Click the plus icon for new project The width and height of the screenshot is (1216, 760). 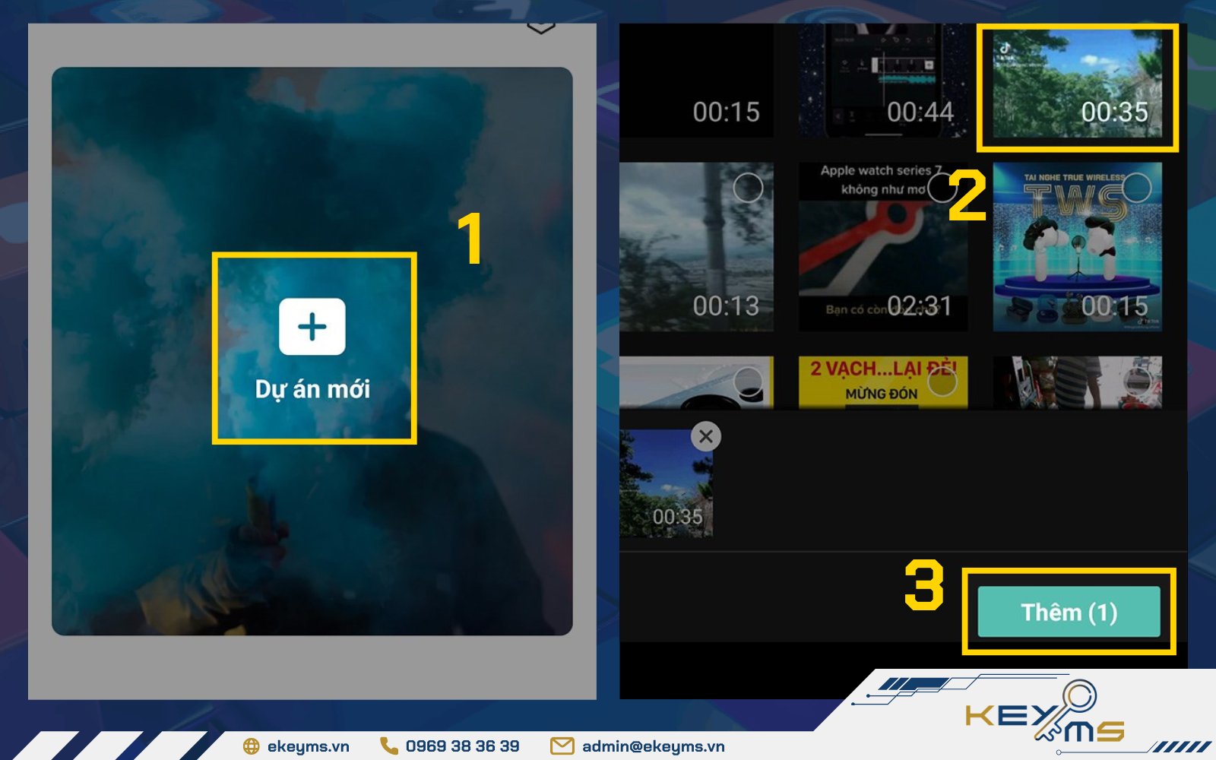(x=312, y=327)
